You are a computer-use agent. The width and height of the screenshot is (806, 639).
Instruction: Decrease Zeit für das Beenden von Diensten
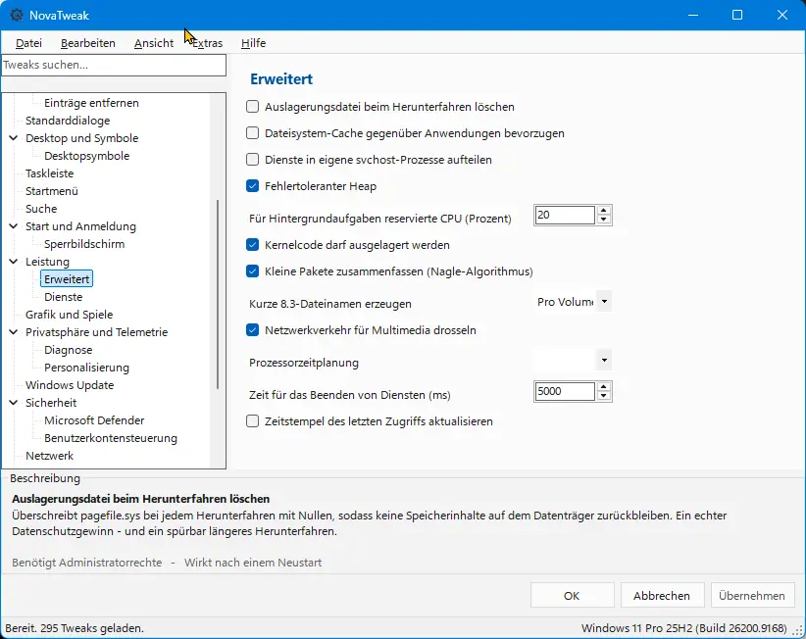pos(604,396)
